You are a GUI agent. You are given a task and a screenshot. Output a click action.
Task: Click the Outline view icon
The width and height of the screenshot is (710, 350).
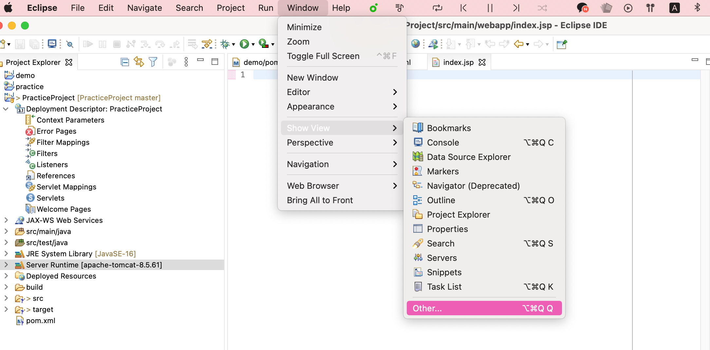(418, 200)
